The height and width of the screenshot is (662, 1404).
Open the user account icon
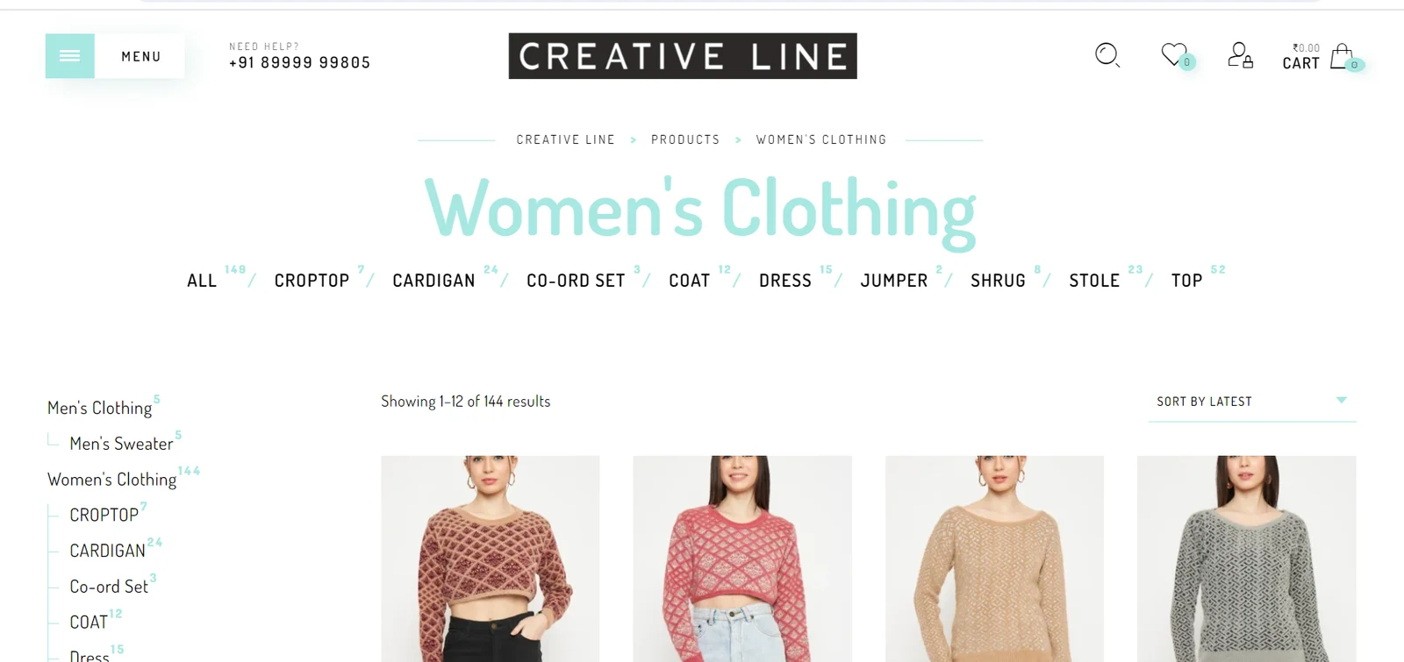click(x=1240, y=55)
